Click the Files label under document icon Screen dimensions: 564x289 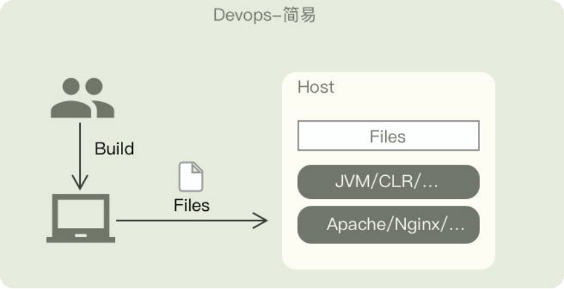pyautogui.click(x=192, y=206)
